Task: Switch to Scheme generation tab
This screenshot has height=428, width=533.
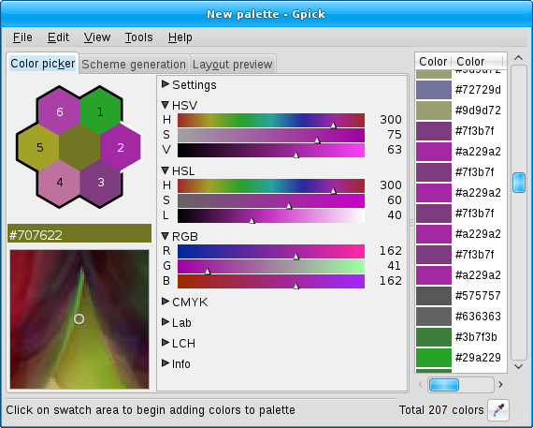Action: point(134,64)
